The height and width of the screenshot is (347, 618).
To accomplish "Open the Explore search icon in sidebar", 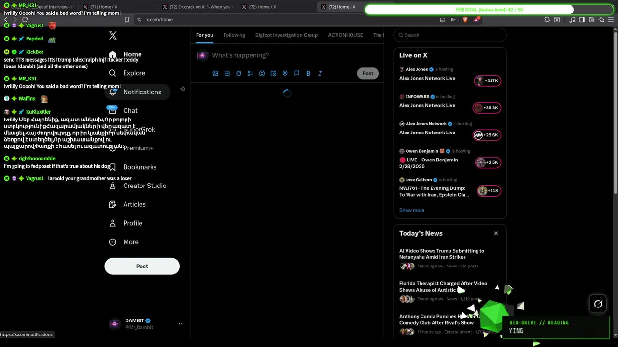I will 112,73.
